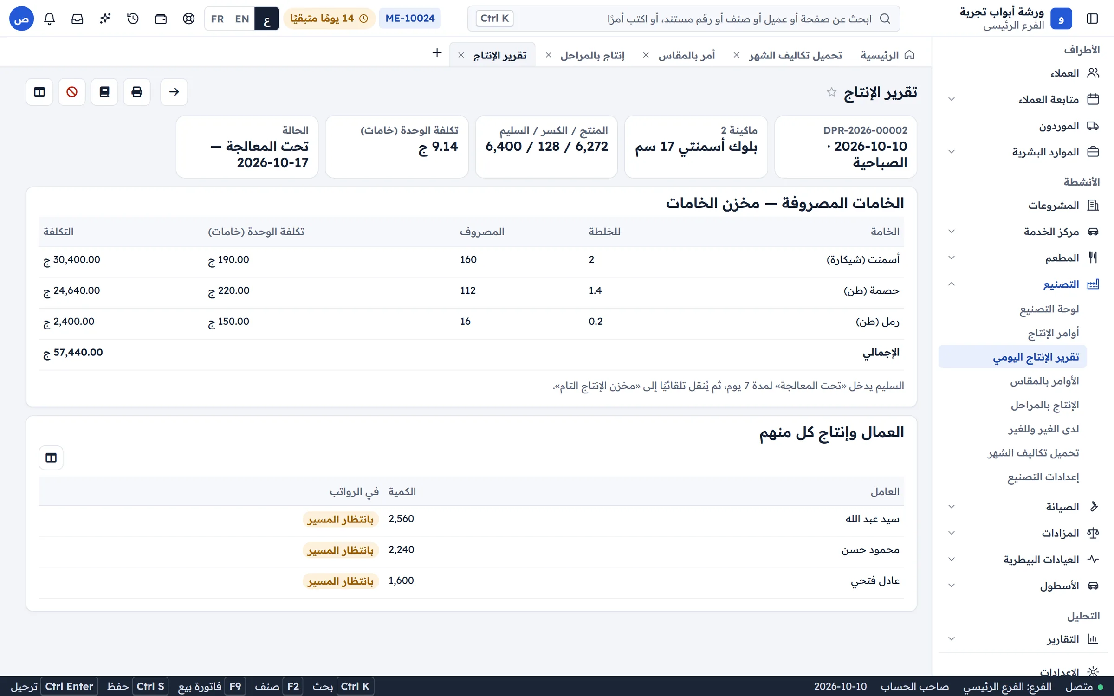Toggle the sidebar panel icon
The height and width of the screenshot is (696, 1114).
pyautogui.click(x=1092, y=19)
